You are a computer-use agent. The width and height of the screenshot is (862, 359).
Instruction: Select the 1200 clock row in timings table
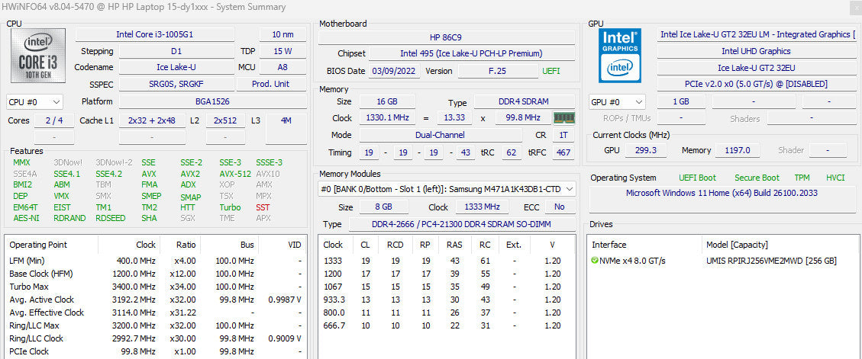pyautogui.click(x=447, y=274)
